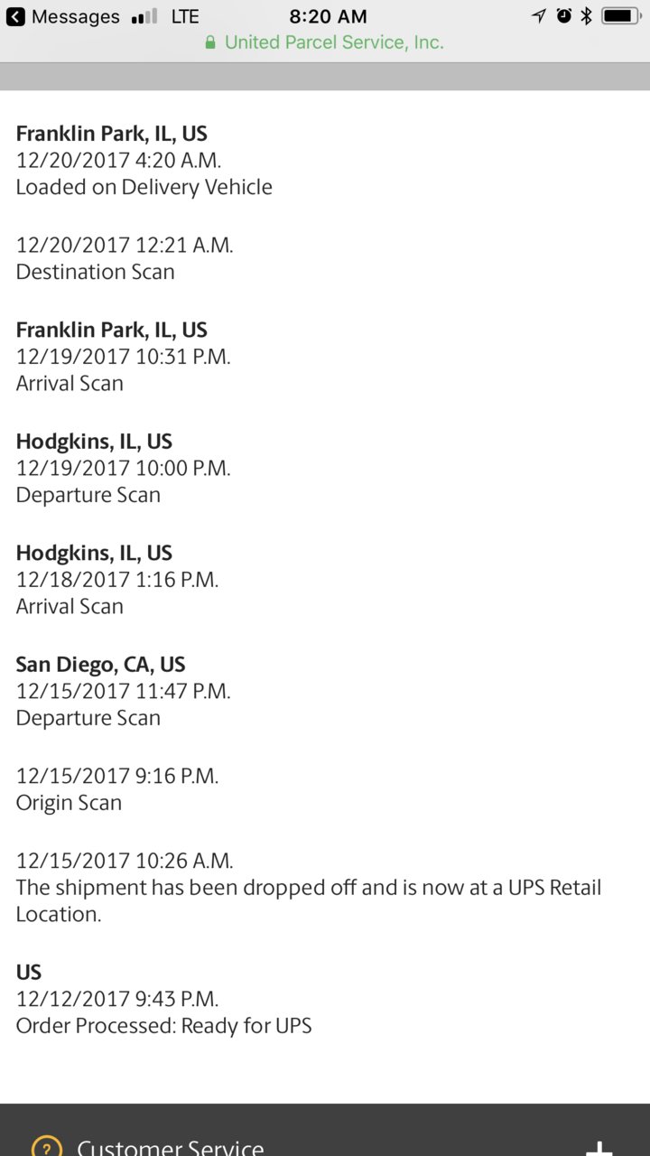Tap the alarm clock status icon
The image size is (650, 1156).
click(x=564, y=15)
